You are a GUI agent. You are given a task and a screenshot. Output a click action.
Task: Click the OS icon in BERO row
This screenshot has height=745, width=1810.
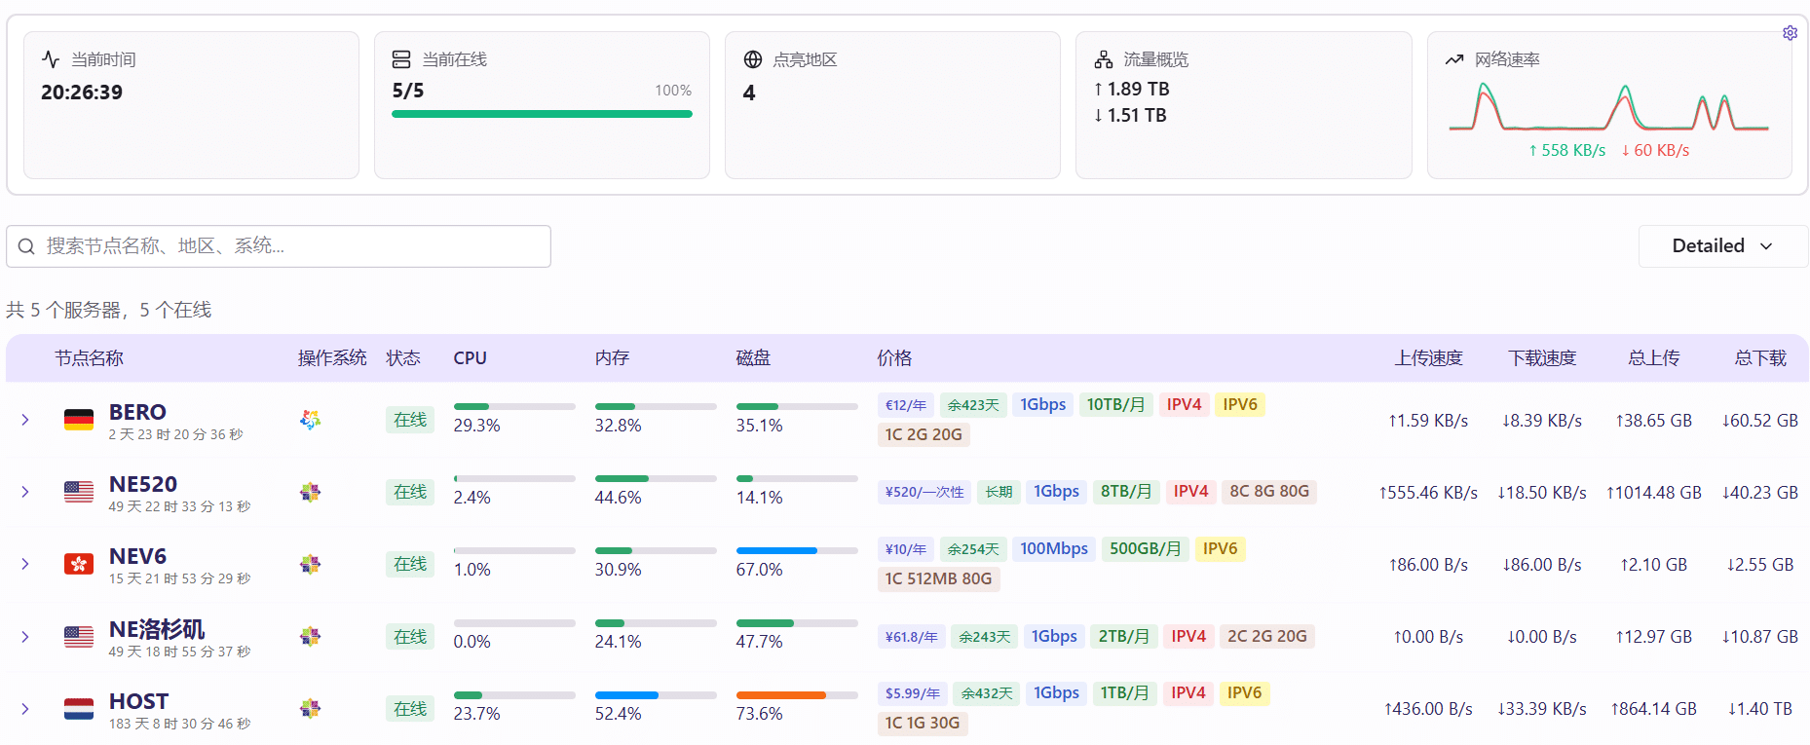tap(310, 420)
